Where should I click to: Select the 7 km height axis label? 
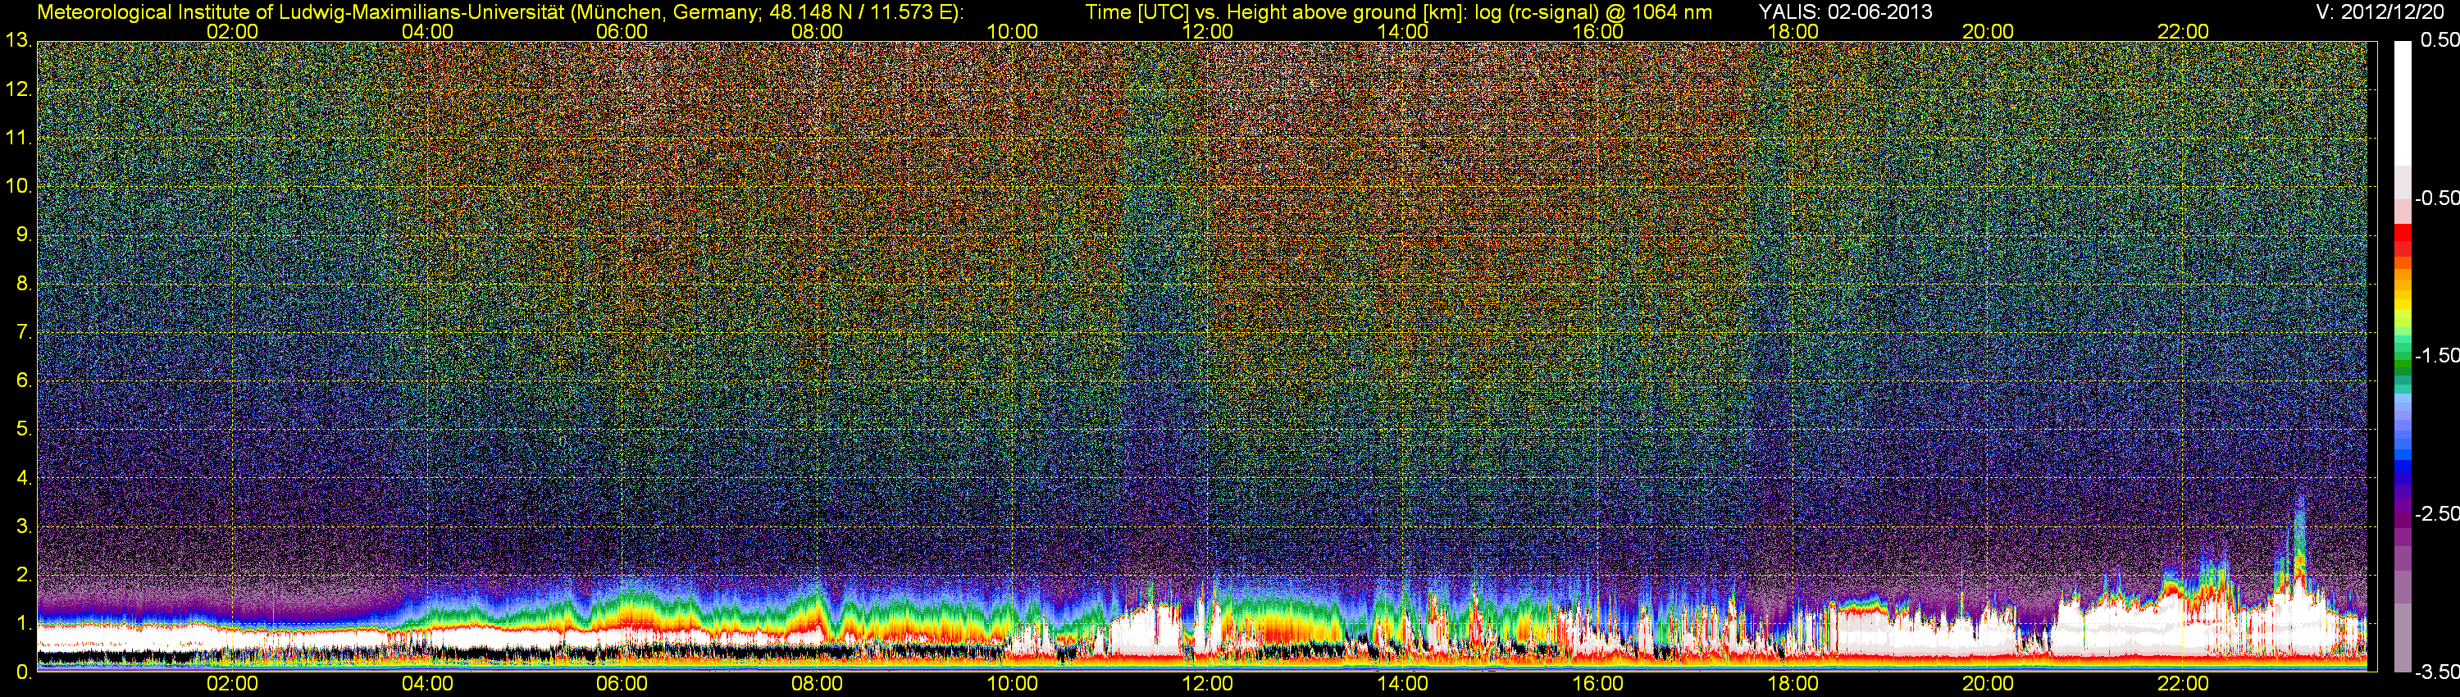coord(23,332)
